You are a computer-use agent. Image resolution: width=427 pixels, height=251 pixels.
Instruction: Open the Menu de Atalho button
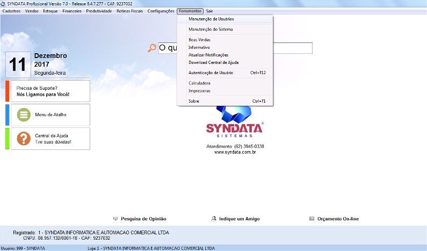pyautogui.click(x=50, y=114)
